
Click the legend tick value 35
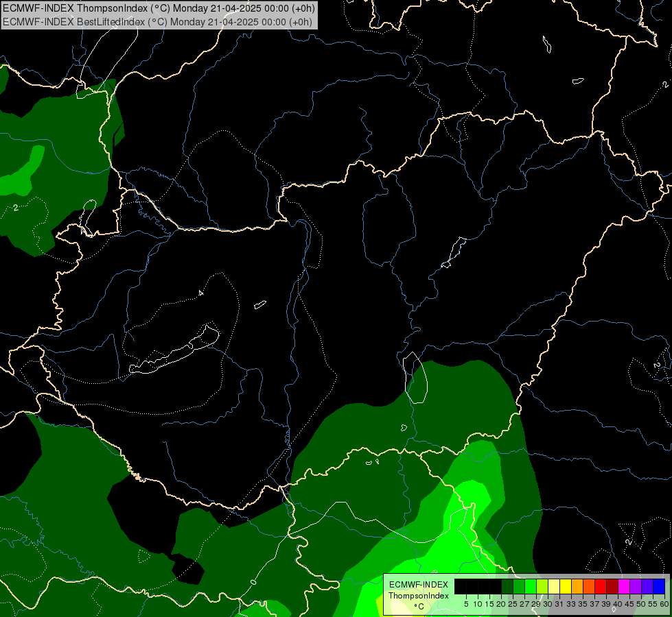[583, 604]
